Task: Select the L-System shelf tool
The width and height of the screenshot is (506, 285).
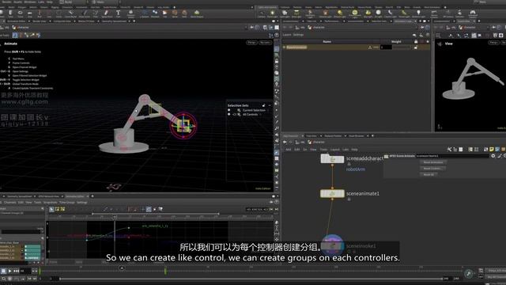Action: 145,13
